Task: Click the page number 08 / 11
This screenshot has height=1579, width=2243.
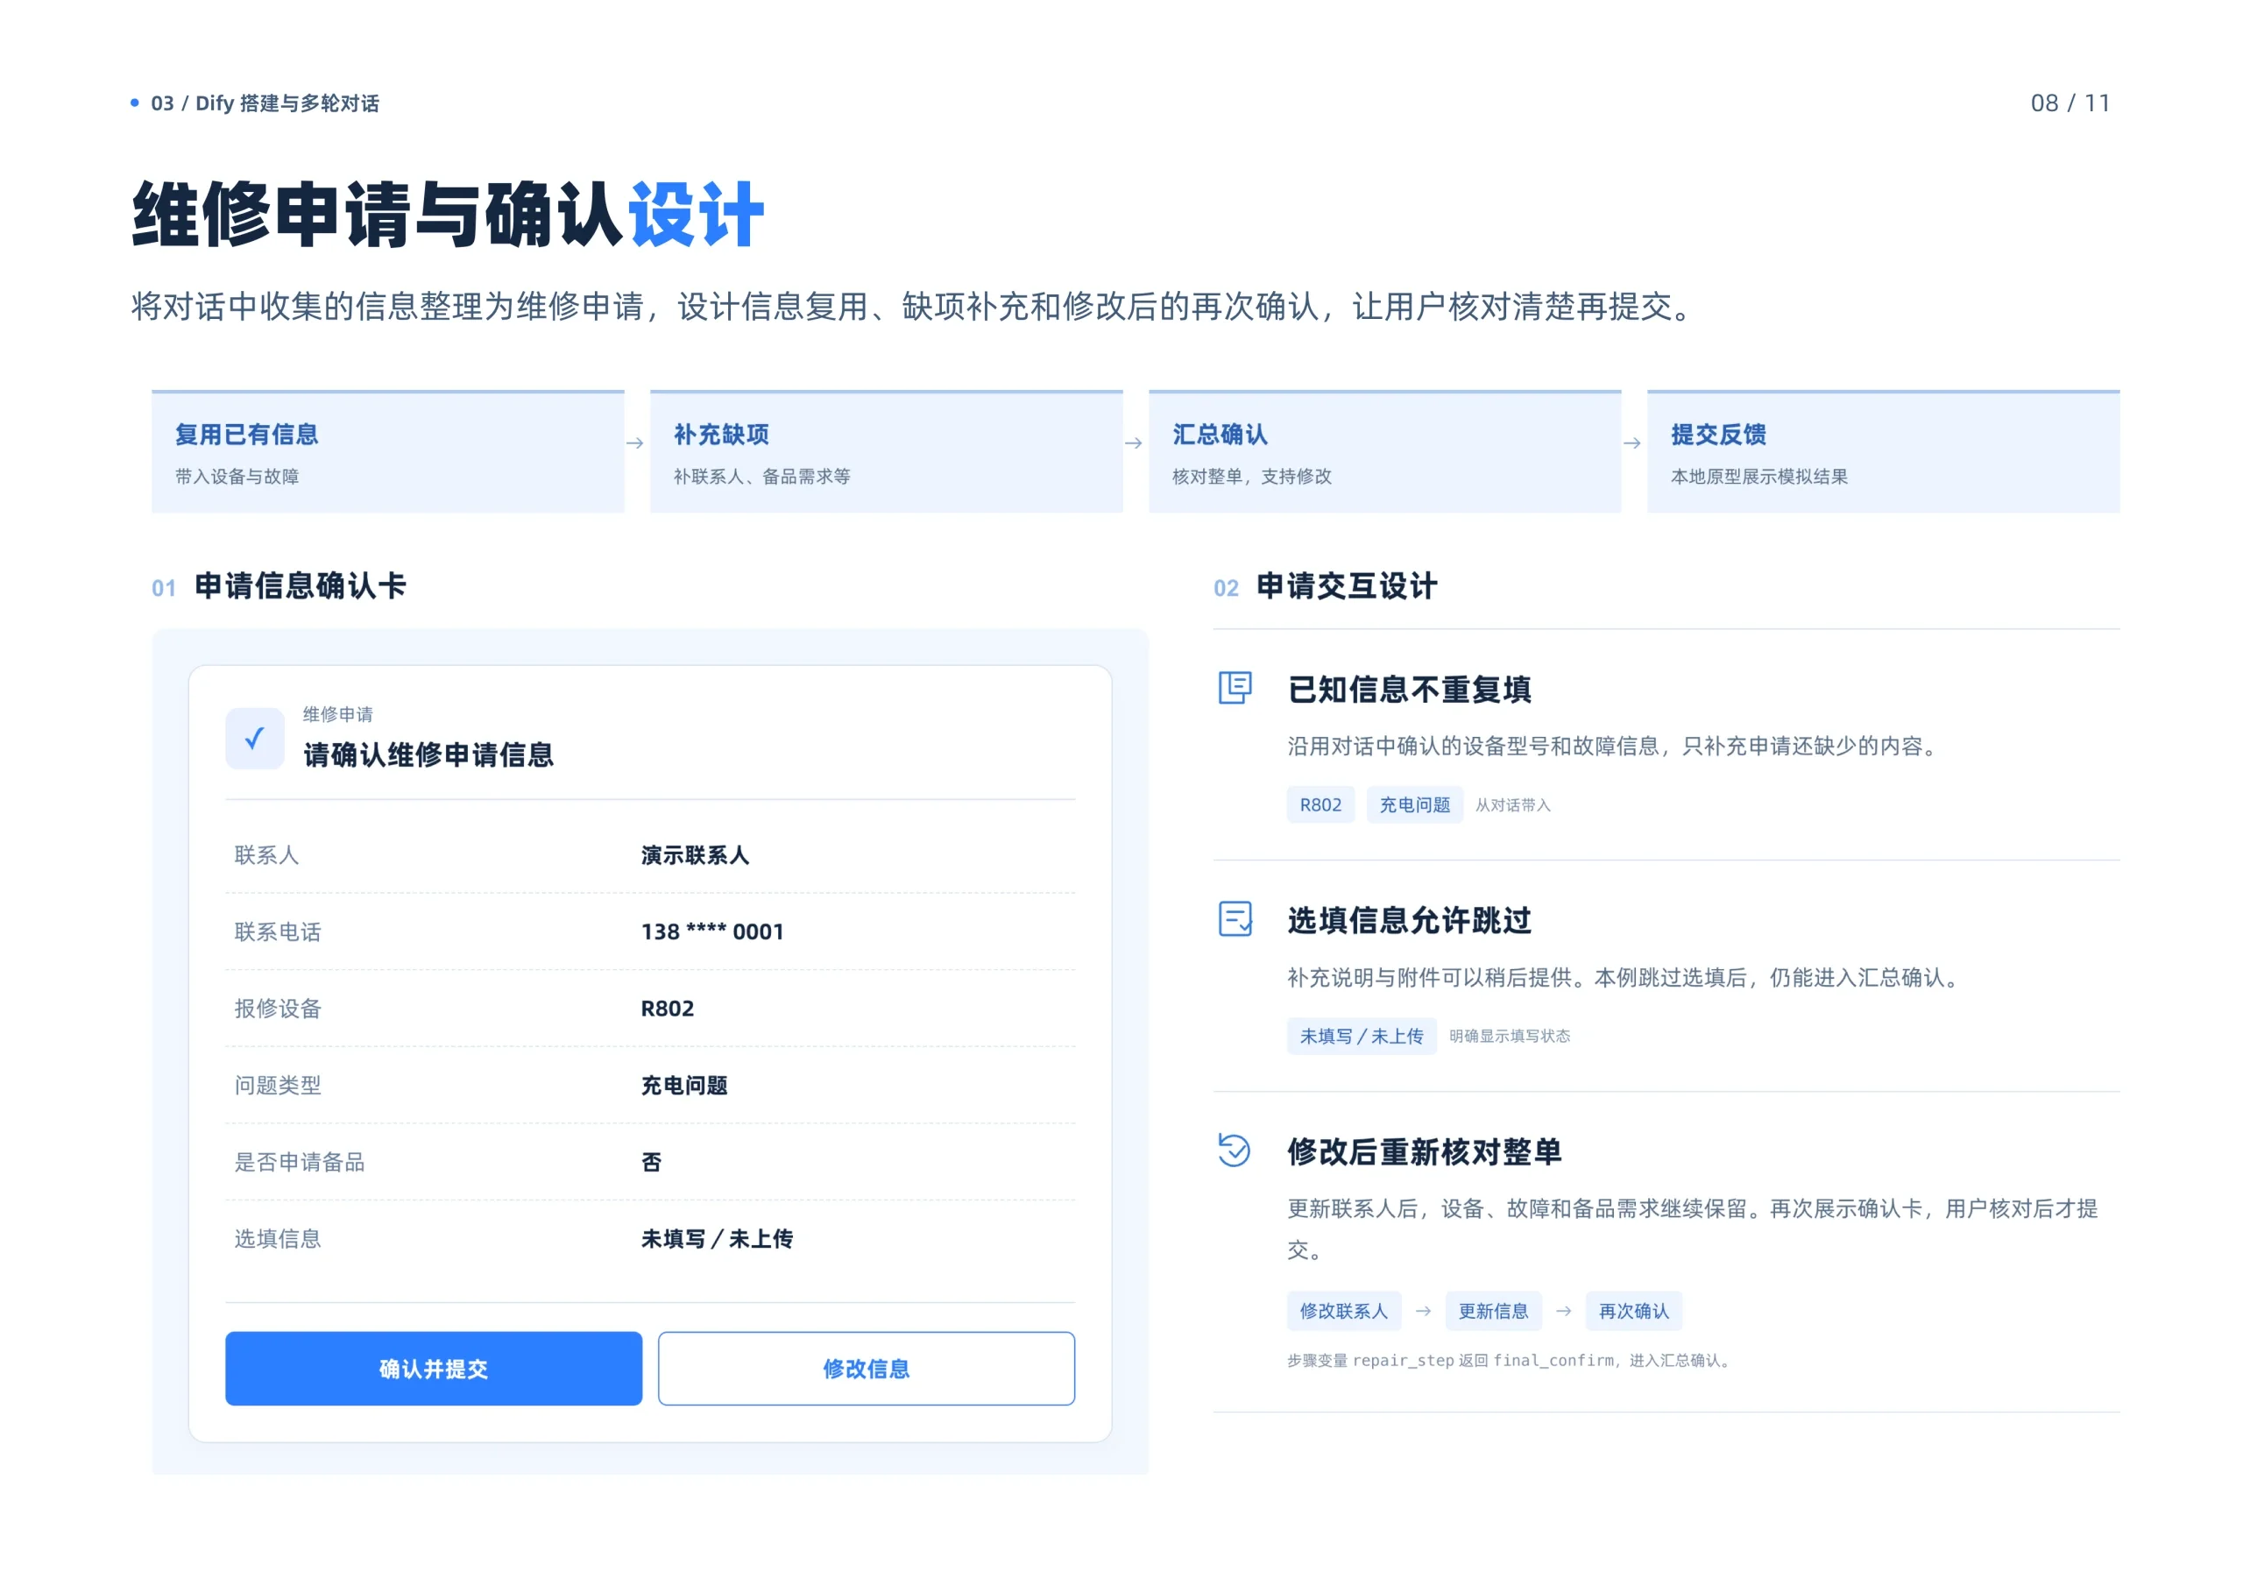Action: [2070, 103]
